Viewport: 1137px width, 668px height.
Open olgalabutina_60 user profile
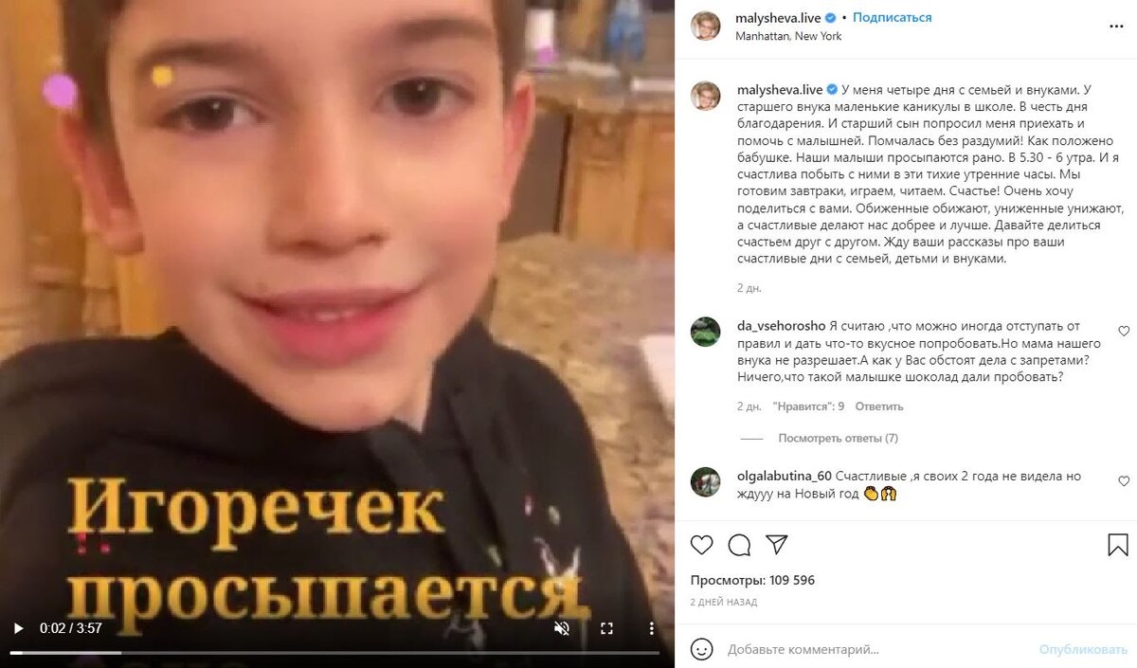click(784, 477)
